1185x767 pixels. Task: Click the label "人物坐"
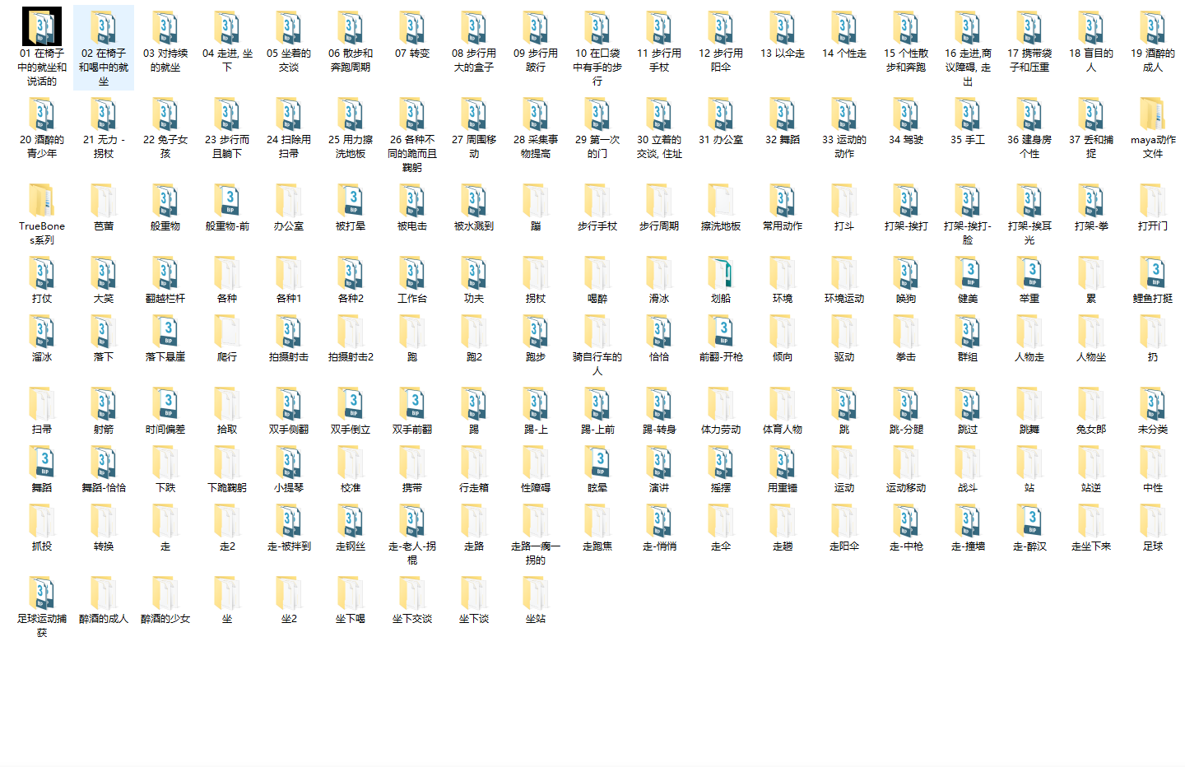coord(1091,357)
